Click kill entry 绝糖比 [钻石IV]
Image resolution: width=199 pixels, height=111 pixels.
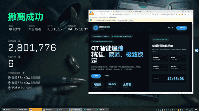pos(20,88)
